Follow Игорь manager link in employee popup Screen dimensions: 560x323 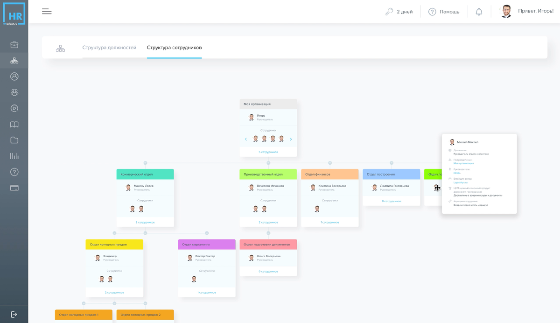457,173
